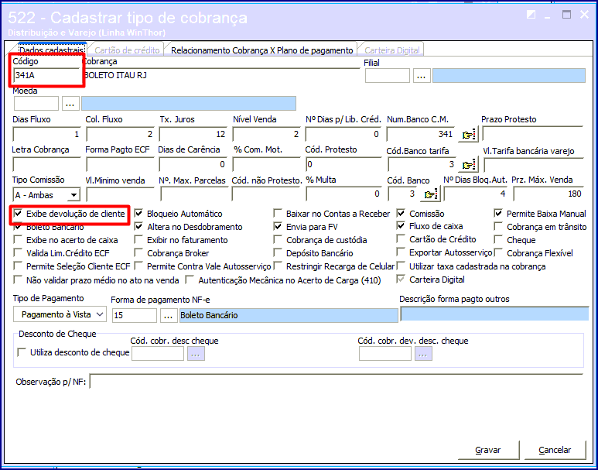Uncheck Bloqueio Automático
This screenshot has width=598, height=470.
[x=138, y=214]
